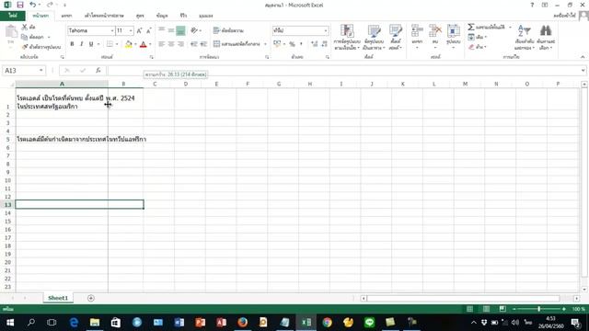Image resolution: width=589 pixels, height=331 pixels.
Task: Open the borders dropdown arrow
Action: click(x=117, y=44)
